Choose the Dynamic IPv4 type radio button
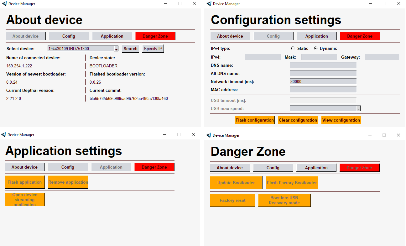This screenshot has height=246, width=406. 315,49
